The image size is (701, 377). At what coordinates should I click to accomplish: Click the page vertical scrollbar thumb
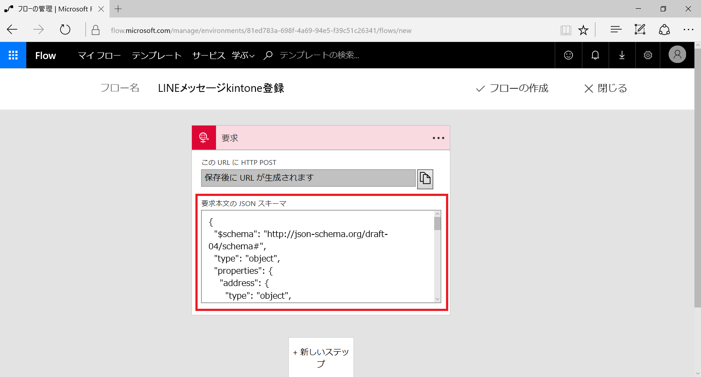697,178
